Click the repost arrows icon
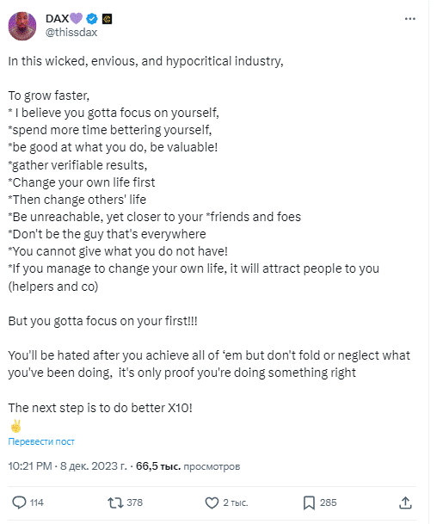The width and height of the screenshot is (443, 524). (115, 502)
